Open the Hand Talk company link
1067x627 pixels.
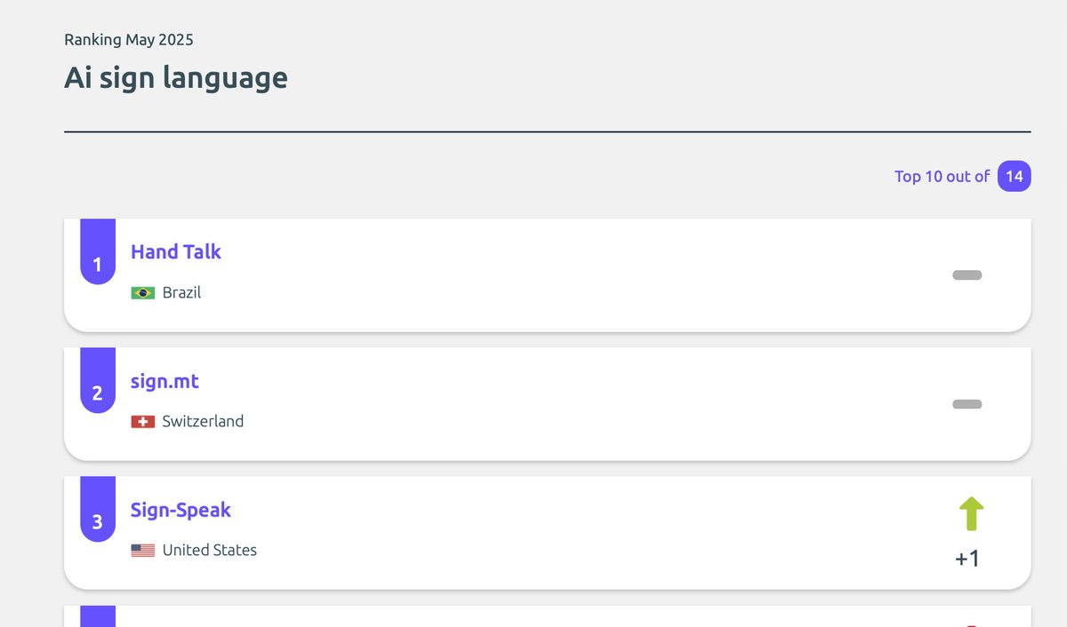click(176, 251)
